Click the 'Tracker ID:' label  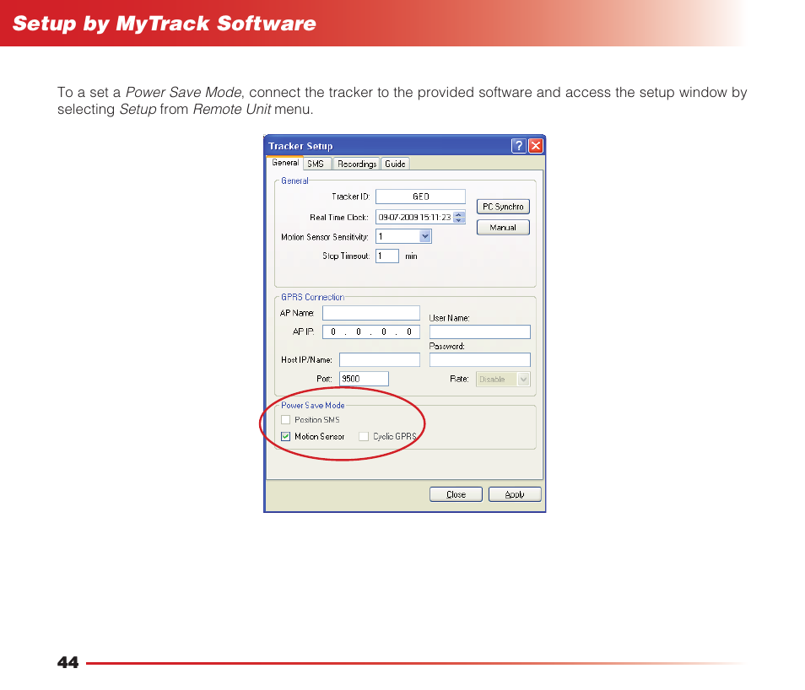351,197
